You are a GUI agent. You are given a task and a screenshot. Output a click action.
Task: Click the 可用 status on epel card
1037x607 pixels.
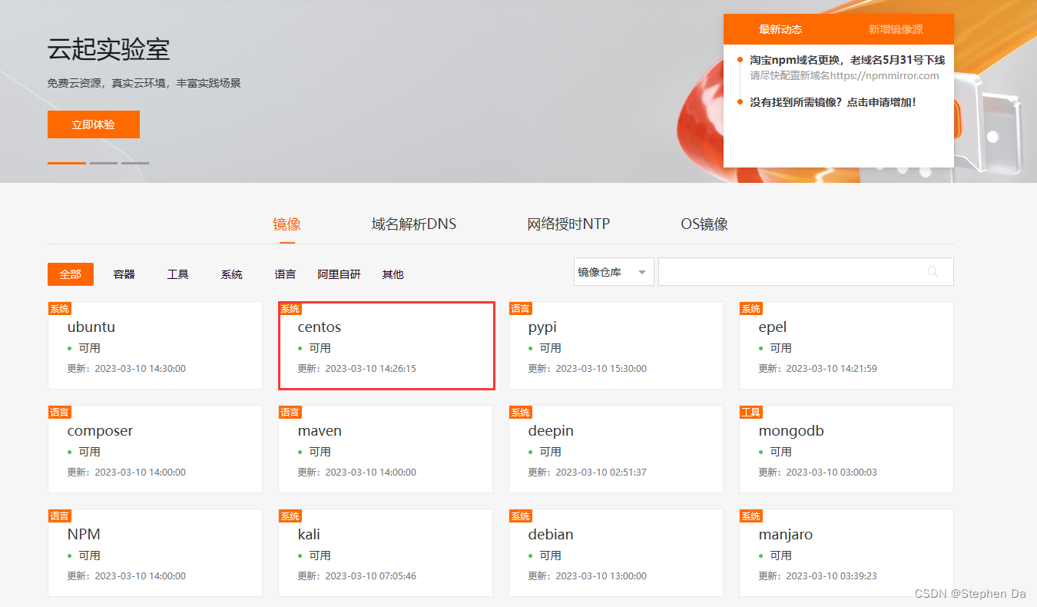781,348
